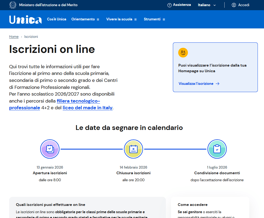Image resolution: width=264 pixels, height=218 pixels.
Task: Click arrow next to Visualizza l'iscrizione
Action: (x=218, y=84)
